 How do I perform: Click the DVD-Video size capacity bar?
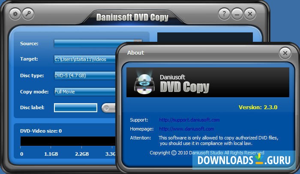pyautogui.click(x=68, y=141)
